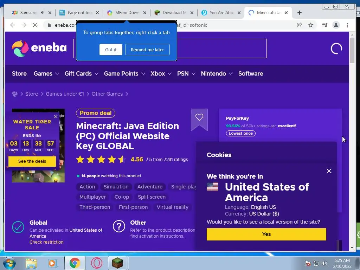Dismiss the country suggestion dialog

point(329,171)
